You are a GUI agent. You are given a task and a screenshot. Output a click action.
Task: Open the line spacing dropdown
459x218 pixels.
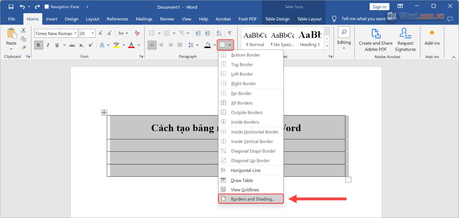(x=197, y=45)
